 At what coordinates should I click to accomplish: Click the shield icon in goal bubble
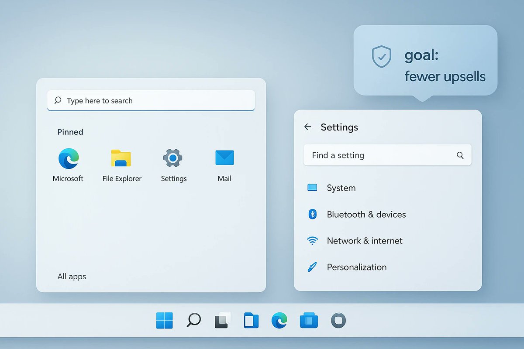pos(382,57)
